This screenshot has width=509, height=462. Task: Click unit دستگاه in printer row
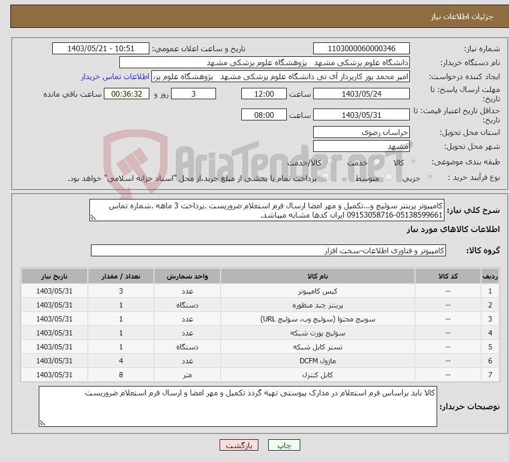(x=187, y=305)
